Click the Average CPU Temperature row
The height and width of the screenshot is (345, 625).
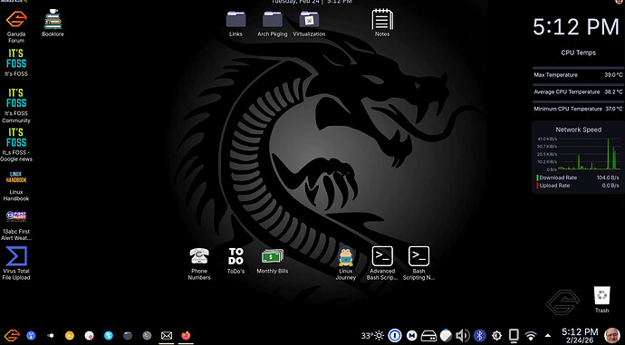coord(578,92)
